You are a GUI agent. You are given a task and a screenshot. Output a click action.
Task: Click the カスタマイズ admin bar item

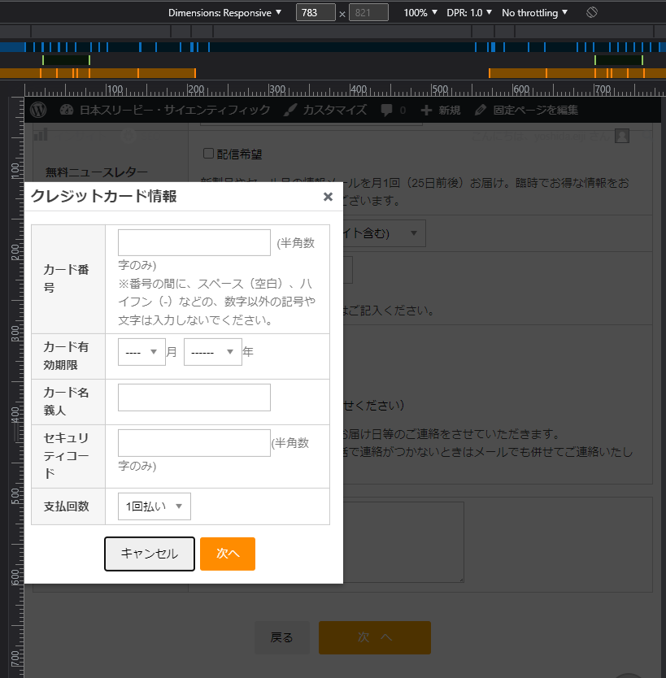335,110
